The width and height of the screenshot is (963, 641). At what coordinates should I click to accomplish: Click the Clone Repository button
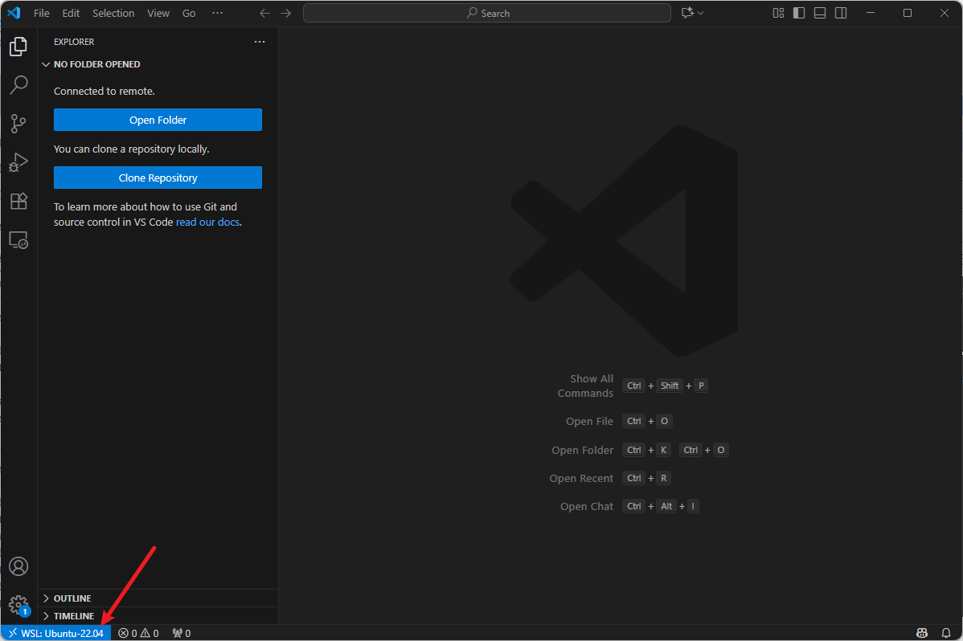point(158,178)
